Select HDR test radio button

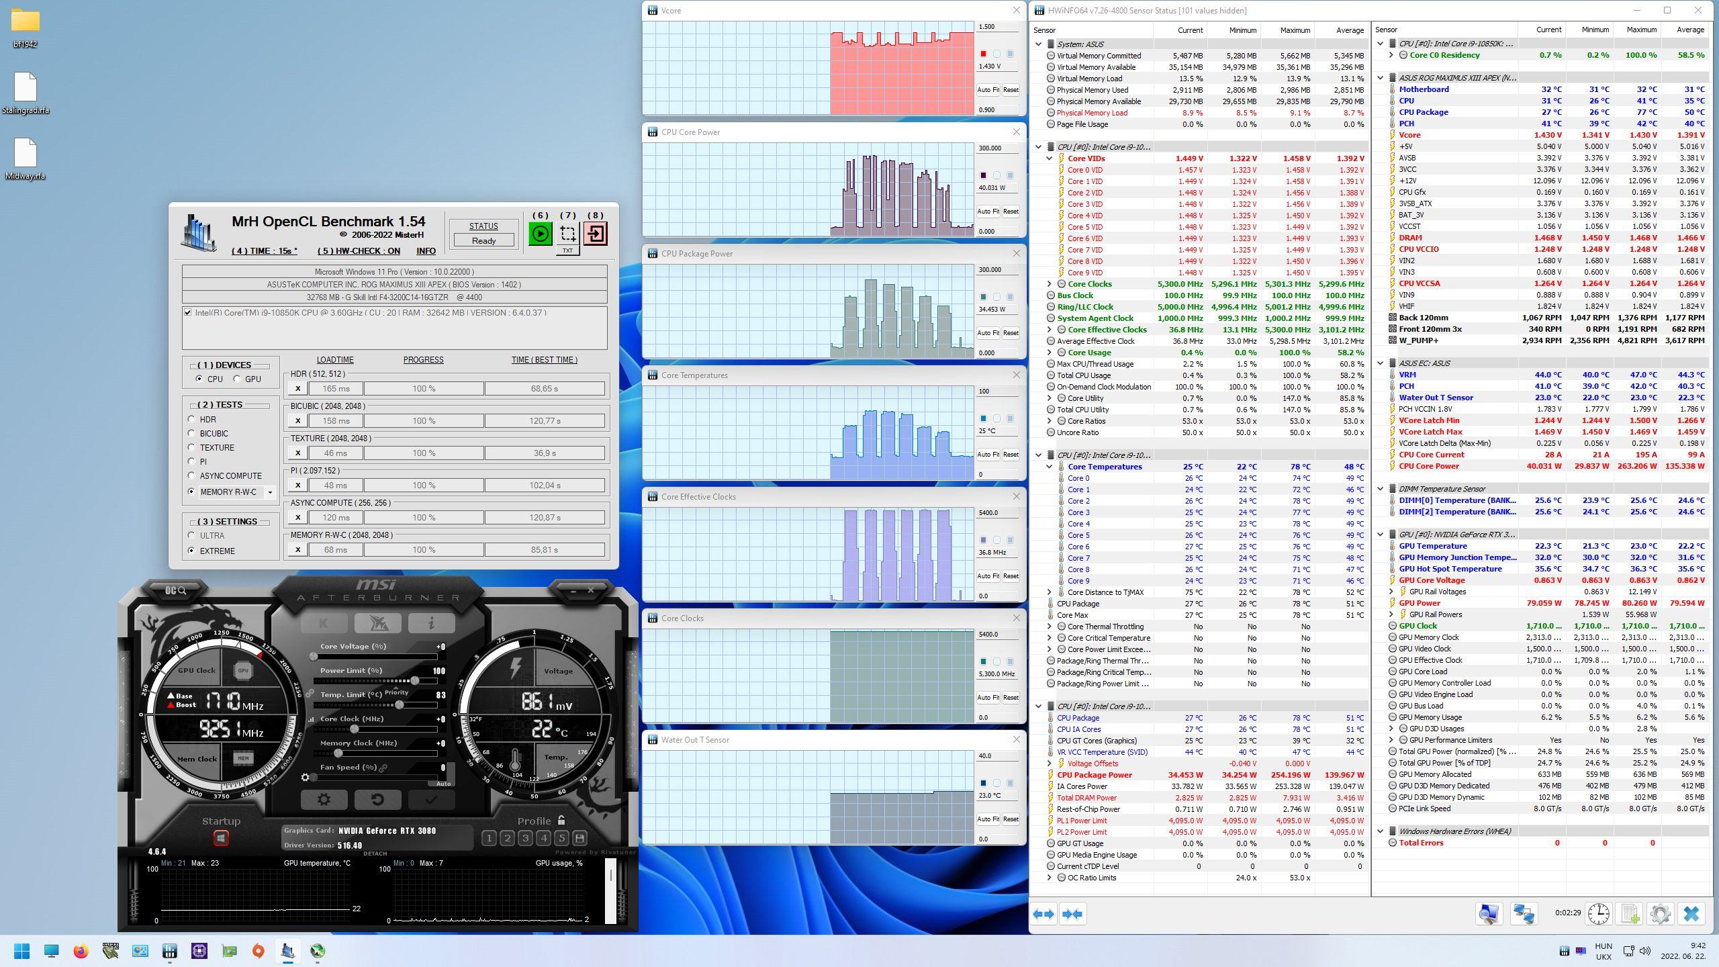coord(191,419)
